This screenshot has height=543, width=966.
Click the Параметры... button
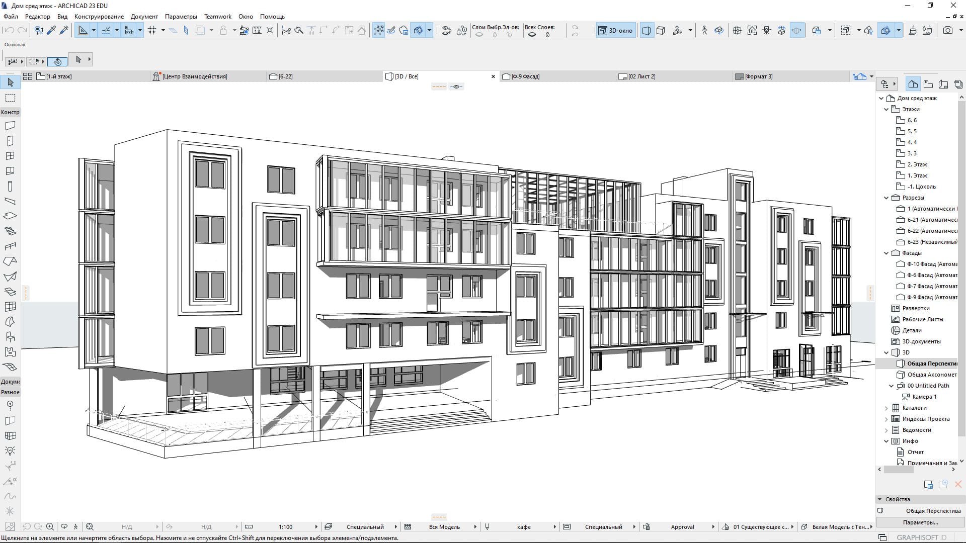[x=920, y=522]
